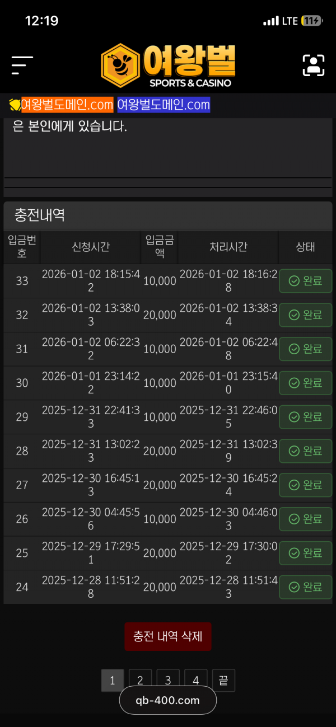Click the 완료 status for deposit 24
The image size is (336, 727).
305,587
